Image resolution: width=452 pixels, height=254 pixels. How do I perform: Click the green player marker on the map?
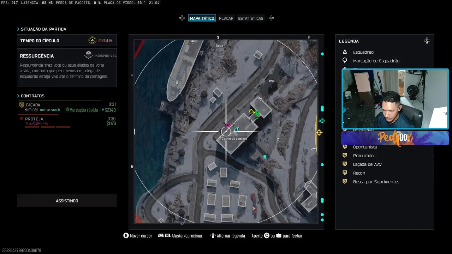pos(257,114)
